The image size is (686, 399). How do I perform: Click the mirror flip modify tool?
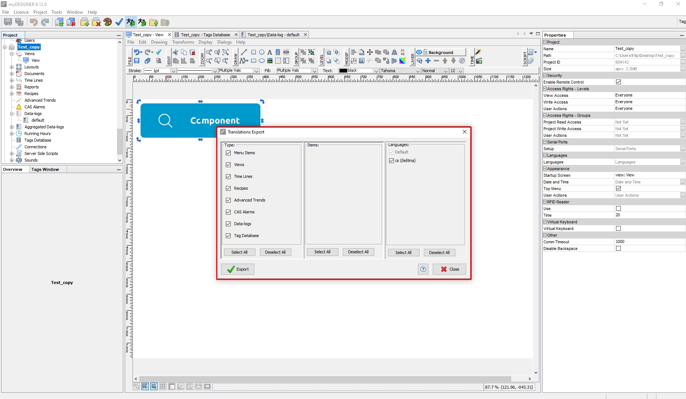point(394,52)
